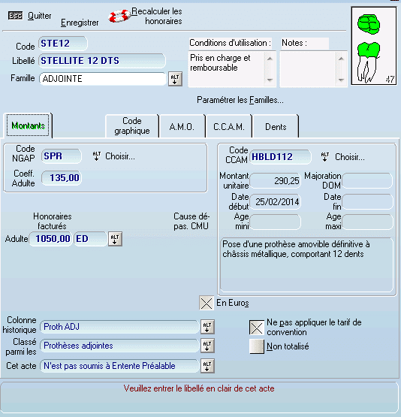Click the Majoration DOM field
The height and width of the screenshot is (417, 401).
point(367,181)
